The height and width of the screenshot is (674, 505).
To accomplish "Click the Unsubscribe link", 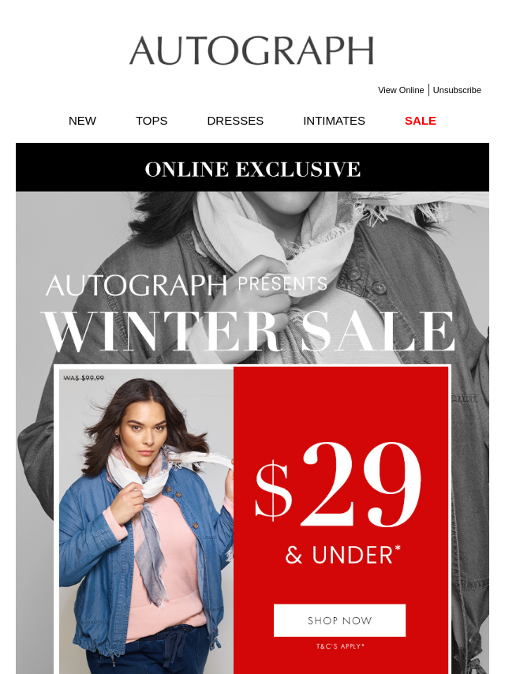I will pos(457,90).
